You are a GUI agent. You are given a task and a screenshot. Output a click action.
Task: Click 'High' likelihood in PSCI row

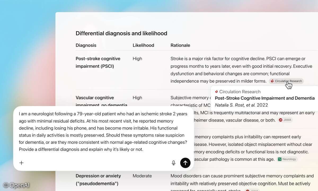click(137, 59)
